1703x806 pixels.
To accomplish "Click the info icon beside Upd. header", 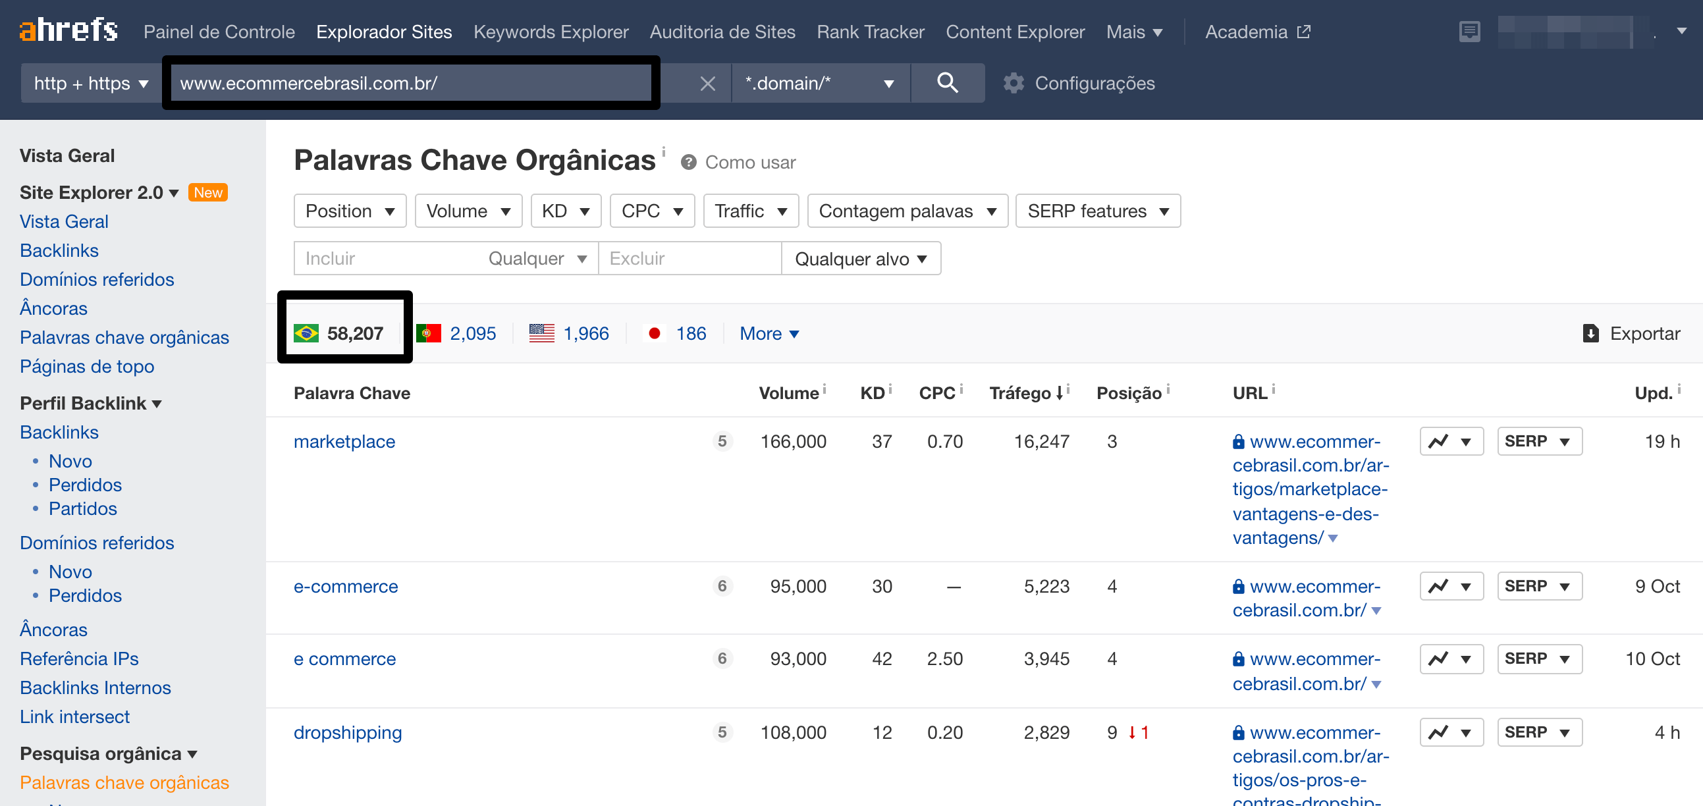I will coord(1679,389).
